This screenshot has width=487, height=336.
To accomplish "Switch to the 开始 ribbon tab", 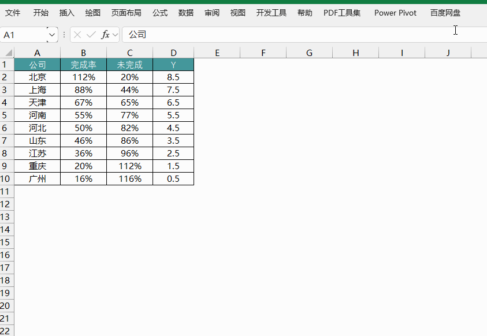I will point(41,13).
